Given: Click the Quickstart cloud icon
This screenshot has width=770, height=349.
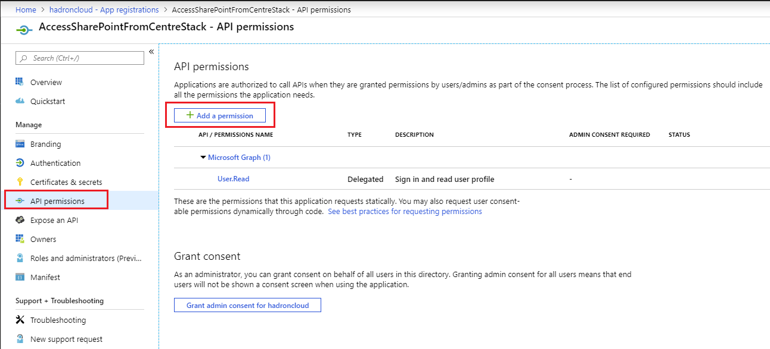Looking at the screenshot, I should pyautogui.click(x=20, y=101).
